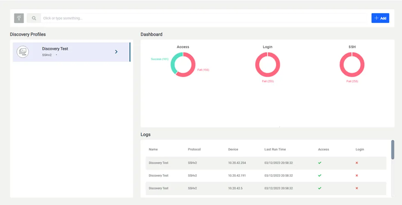Screen dimensions: 402x205
Task: Expand Discovery Test with the chevron arrow
Action: [x=116, y=52]
